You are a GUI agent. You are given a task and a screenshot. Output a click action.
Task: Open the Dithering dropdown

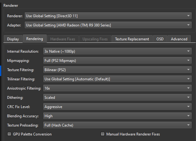click(117, 98)
